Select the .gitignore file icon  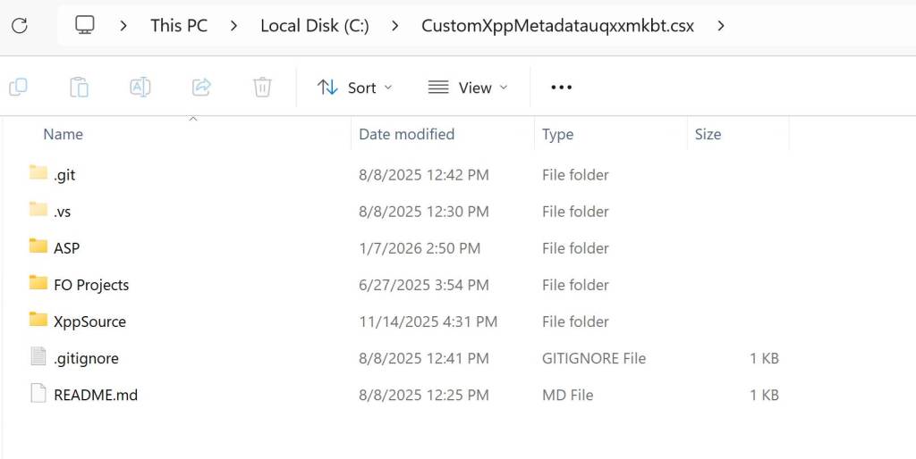coord(38,357)
